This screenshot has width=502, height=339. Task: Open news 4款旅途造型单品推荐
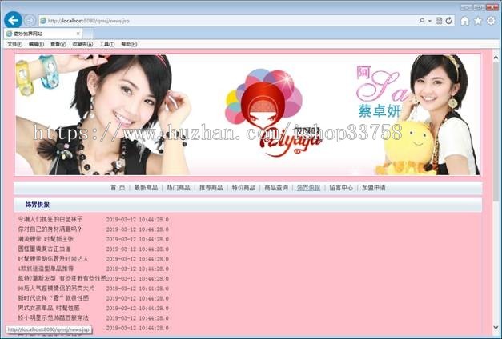click(x=46, y=269)
